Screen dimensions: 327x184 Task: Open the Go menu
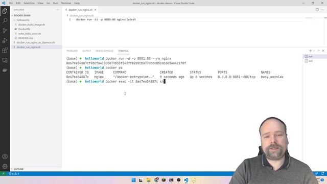[48, 3]
